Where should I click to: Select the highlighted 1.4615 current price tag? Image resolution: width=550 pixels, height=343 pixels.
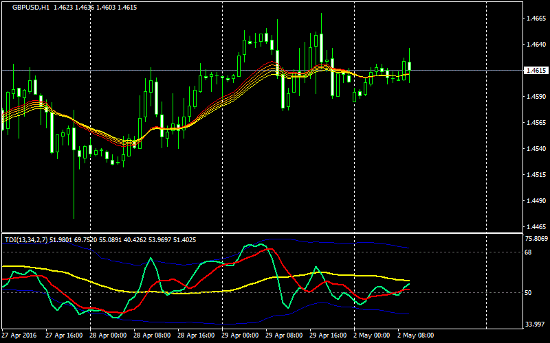tap(537, 71)
